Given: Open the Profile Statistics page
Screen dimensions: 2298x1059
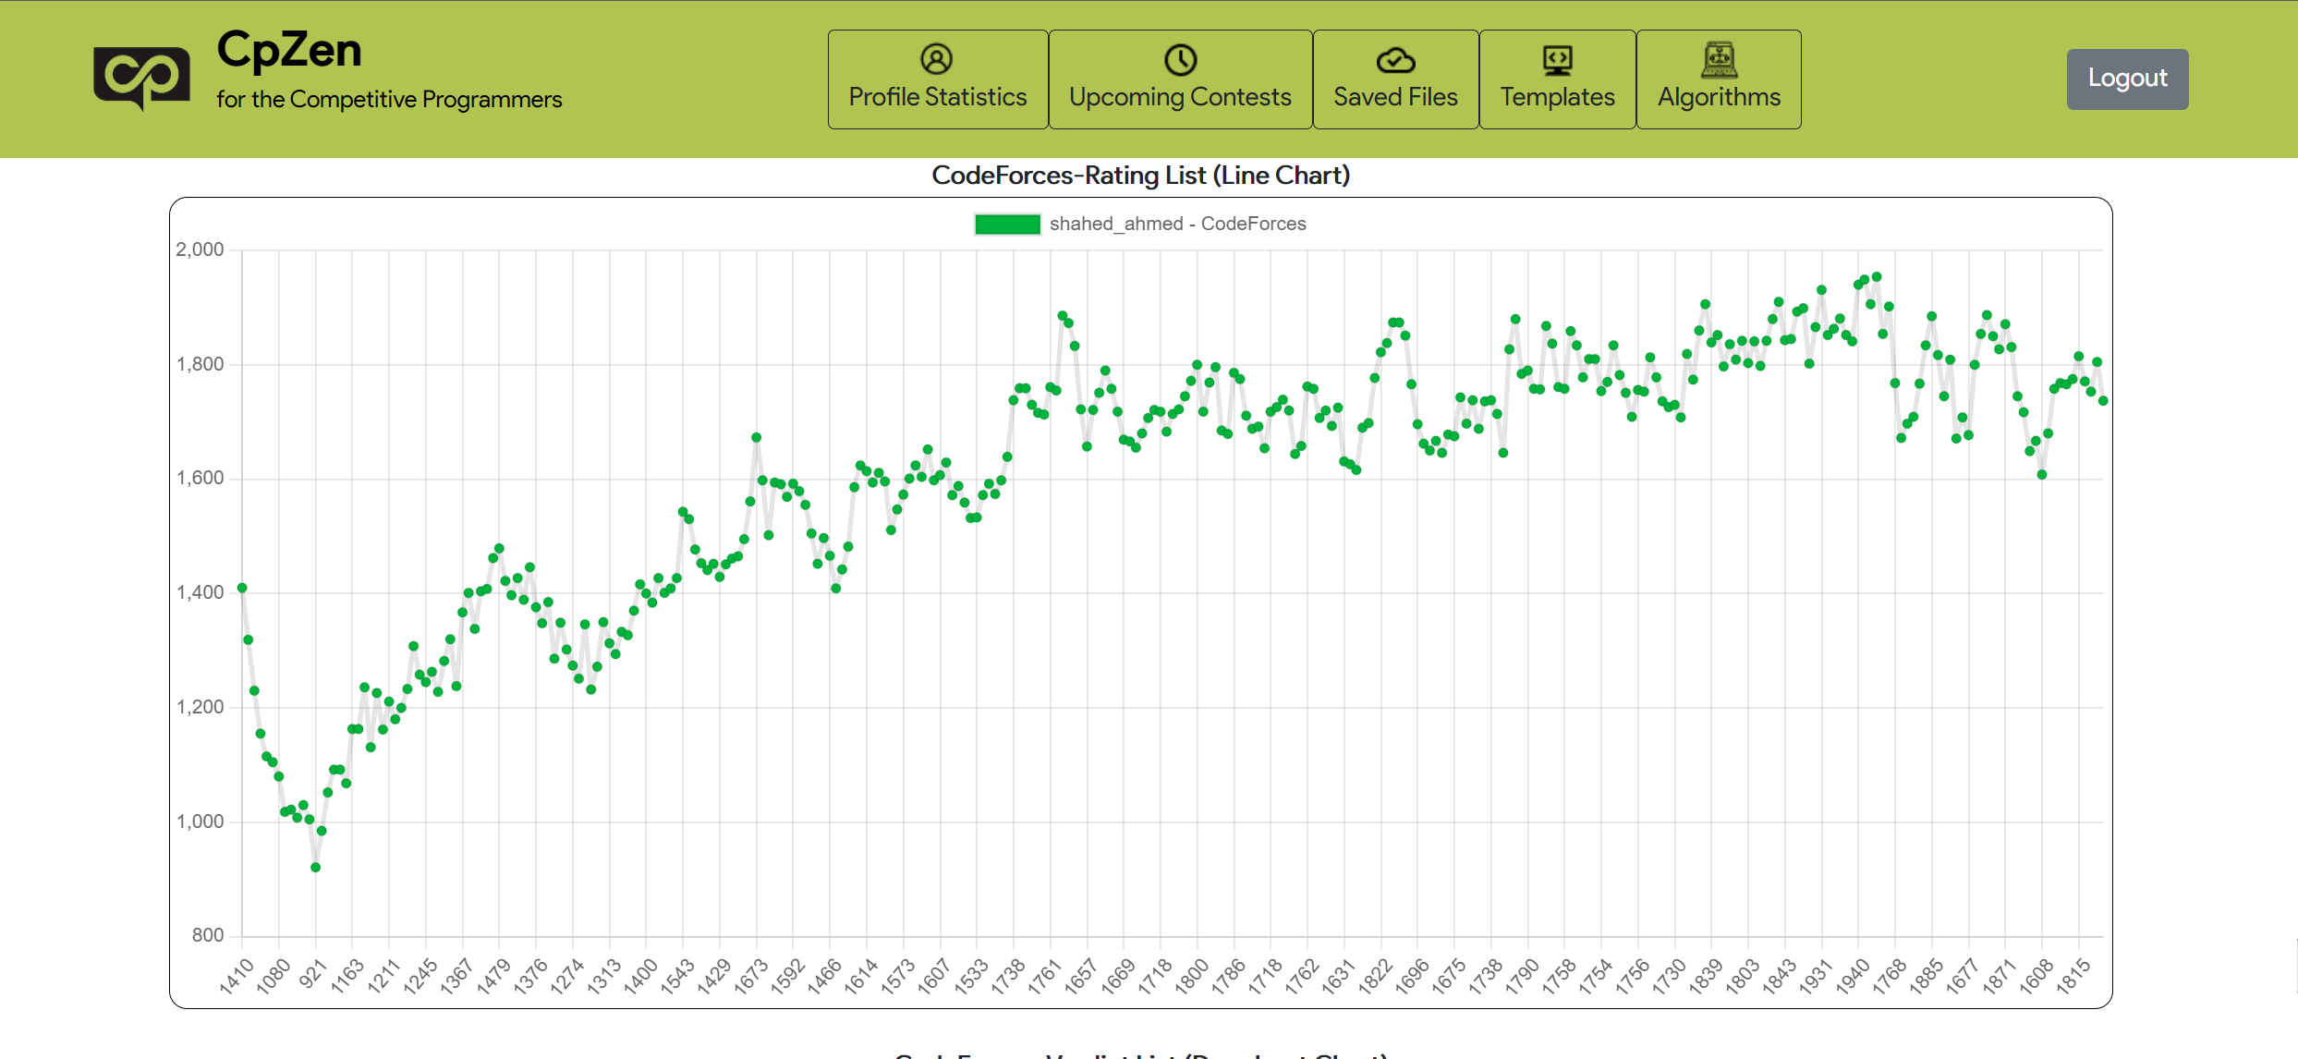Looking at the screenshot, I should point(937,97).
